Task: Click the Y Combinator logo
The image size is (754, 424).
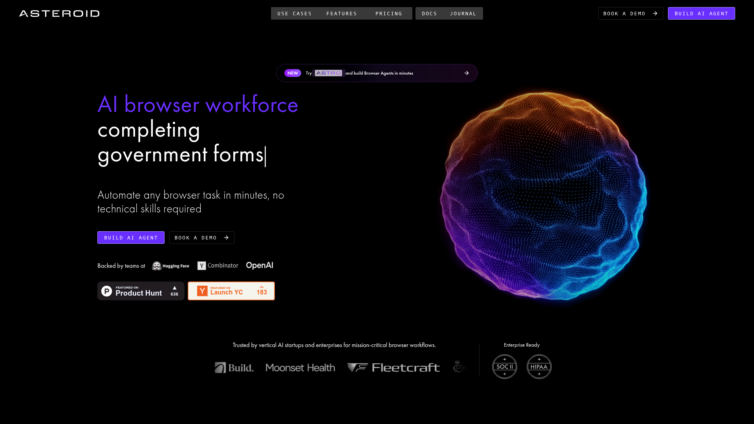Action: click(218, 266)
